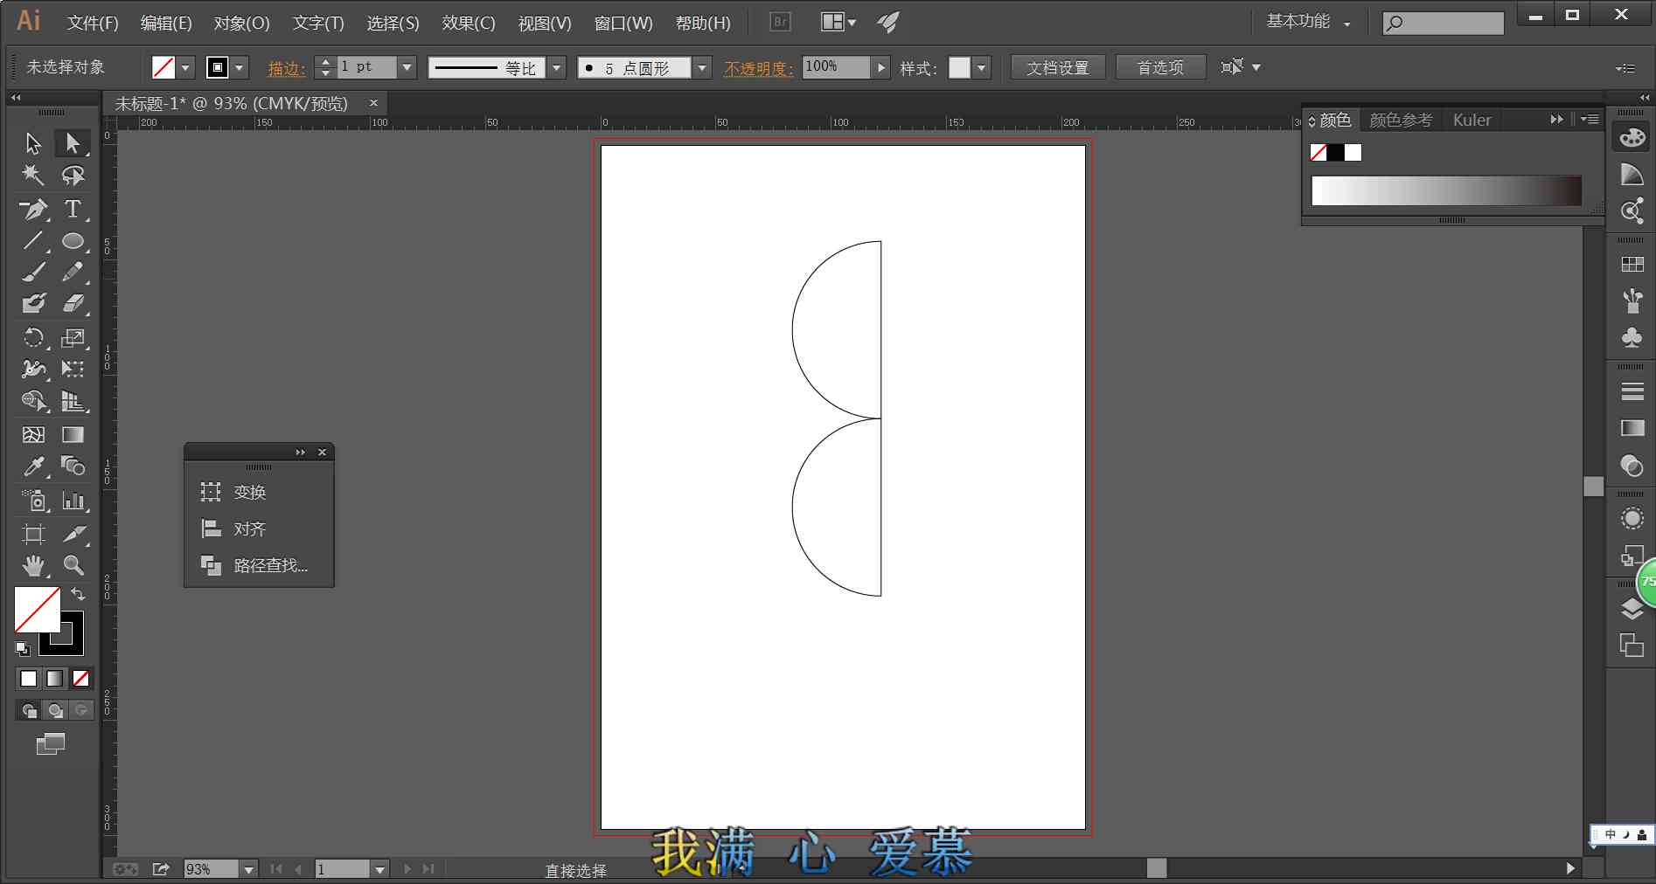Image resolution: width=1656 pixels, height=884 pixels.
Task: Open brush definition dropdown (5 点圆形)
Action: click(x=702, y=67)
